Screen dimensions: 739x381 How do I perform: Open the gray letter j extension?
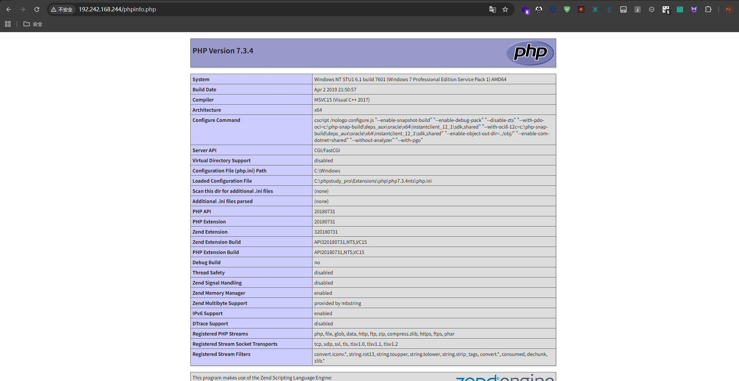[638, 9]
